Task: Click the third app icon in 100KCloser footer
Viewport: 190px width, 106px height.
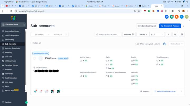Action: pos(46,91)
